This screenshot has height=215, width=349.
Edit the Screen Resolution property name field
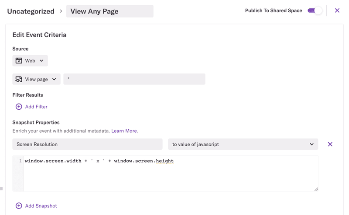point(88,144)
